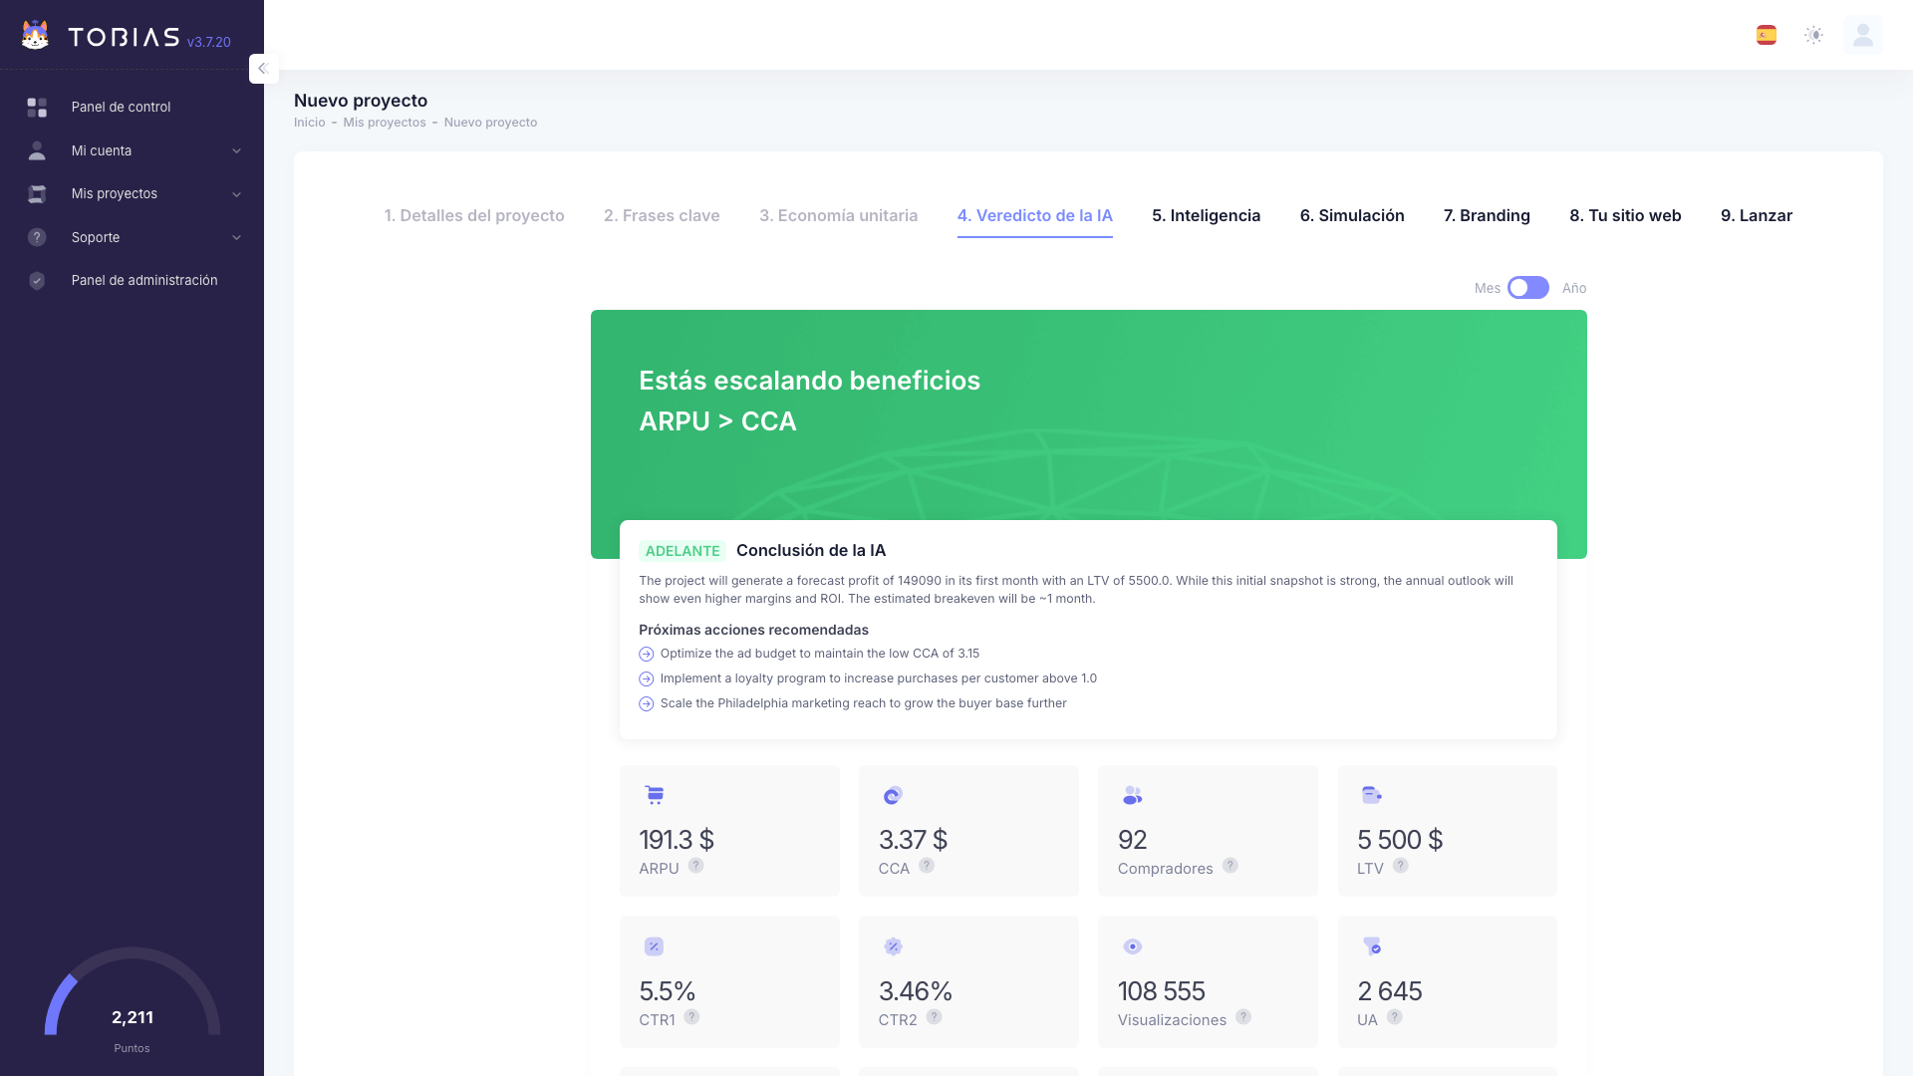Switch to the 5. Inteligencia tab

click(1207, 216)
